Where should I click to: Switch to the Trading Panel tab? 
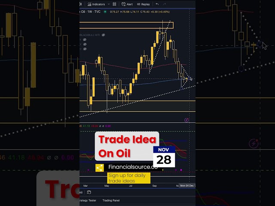coord(111,200)
